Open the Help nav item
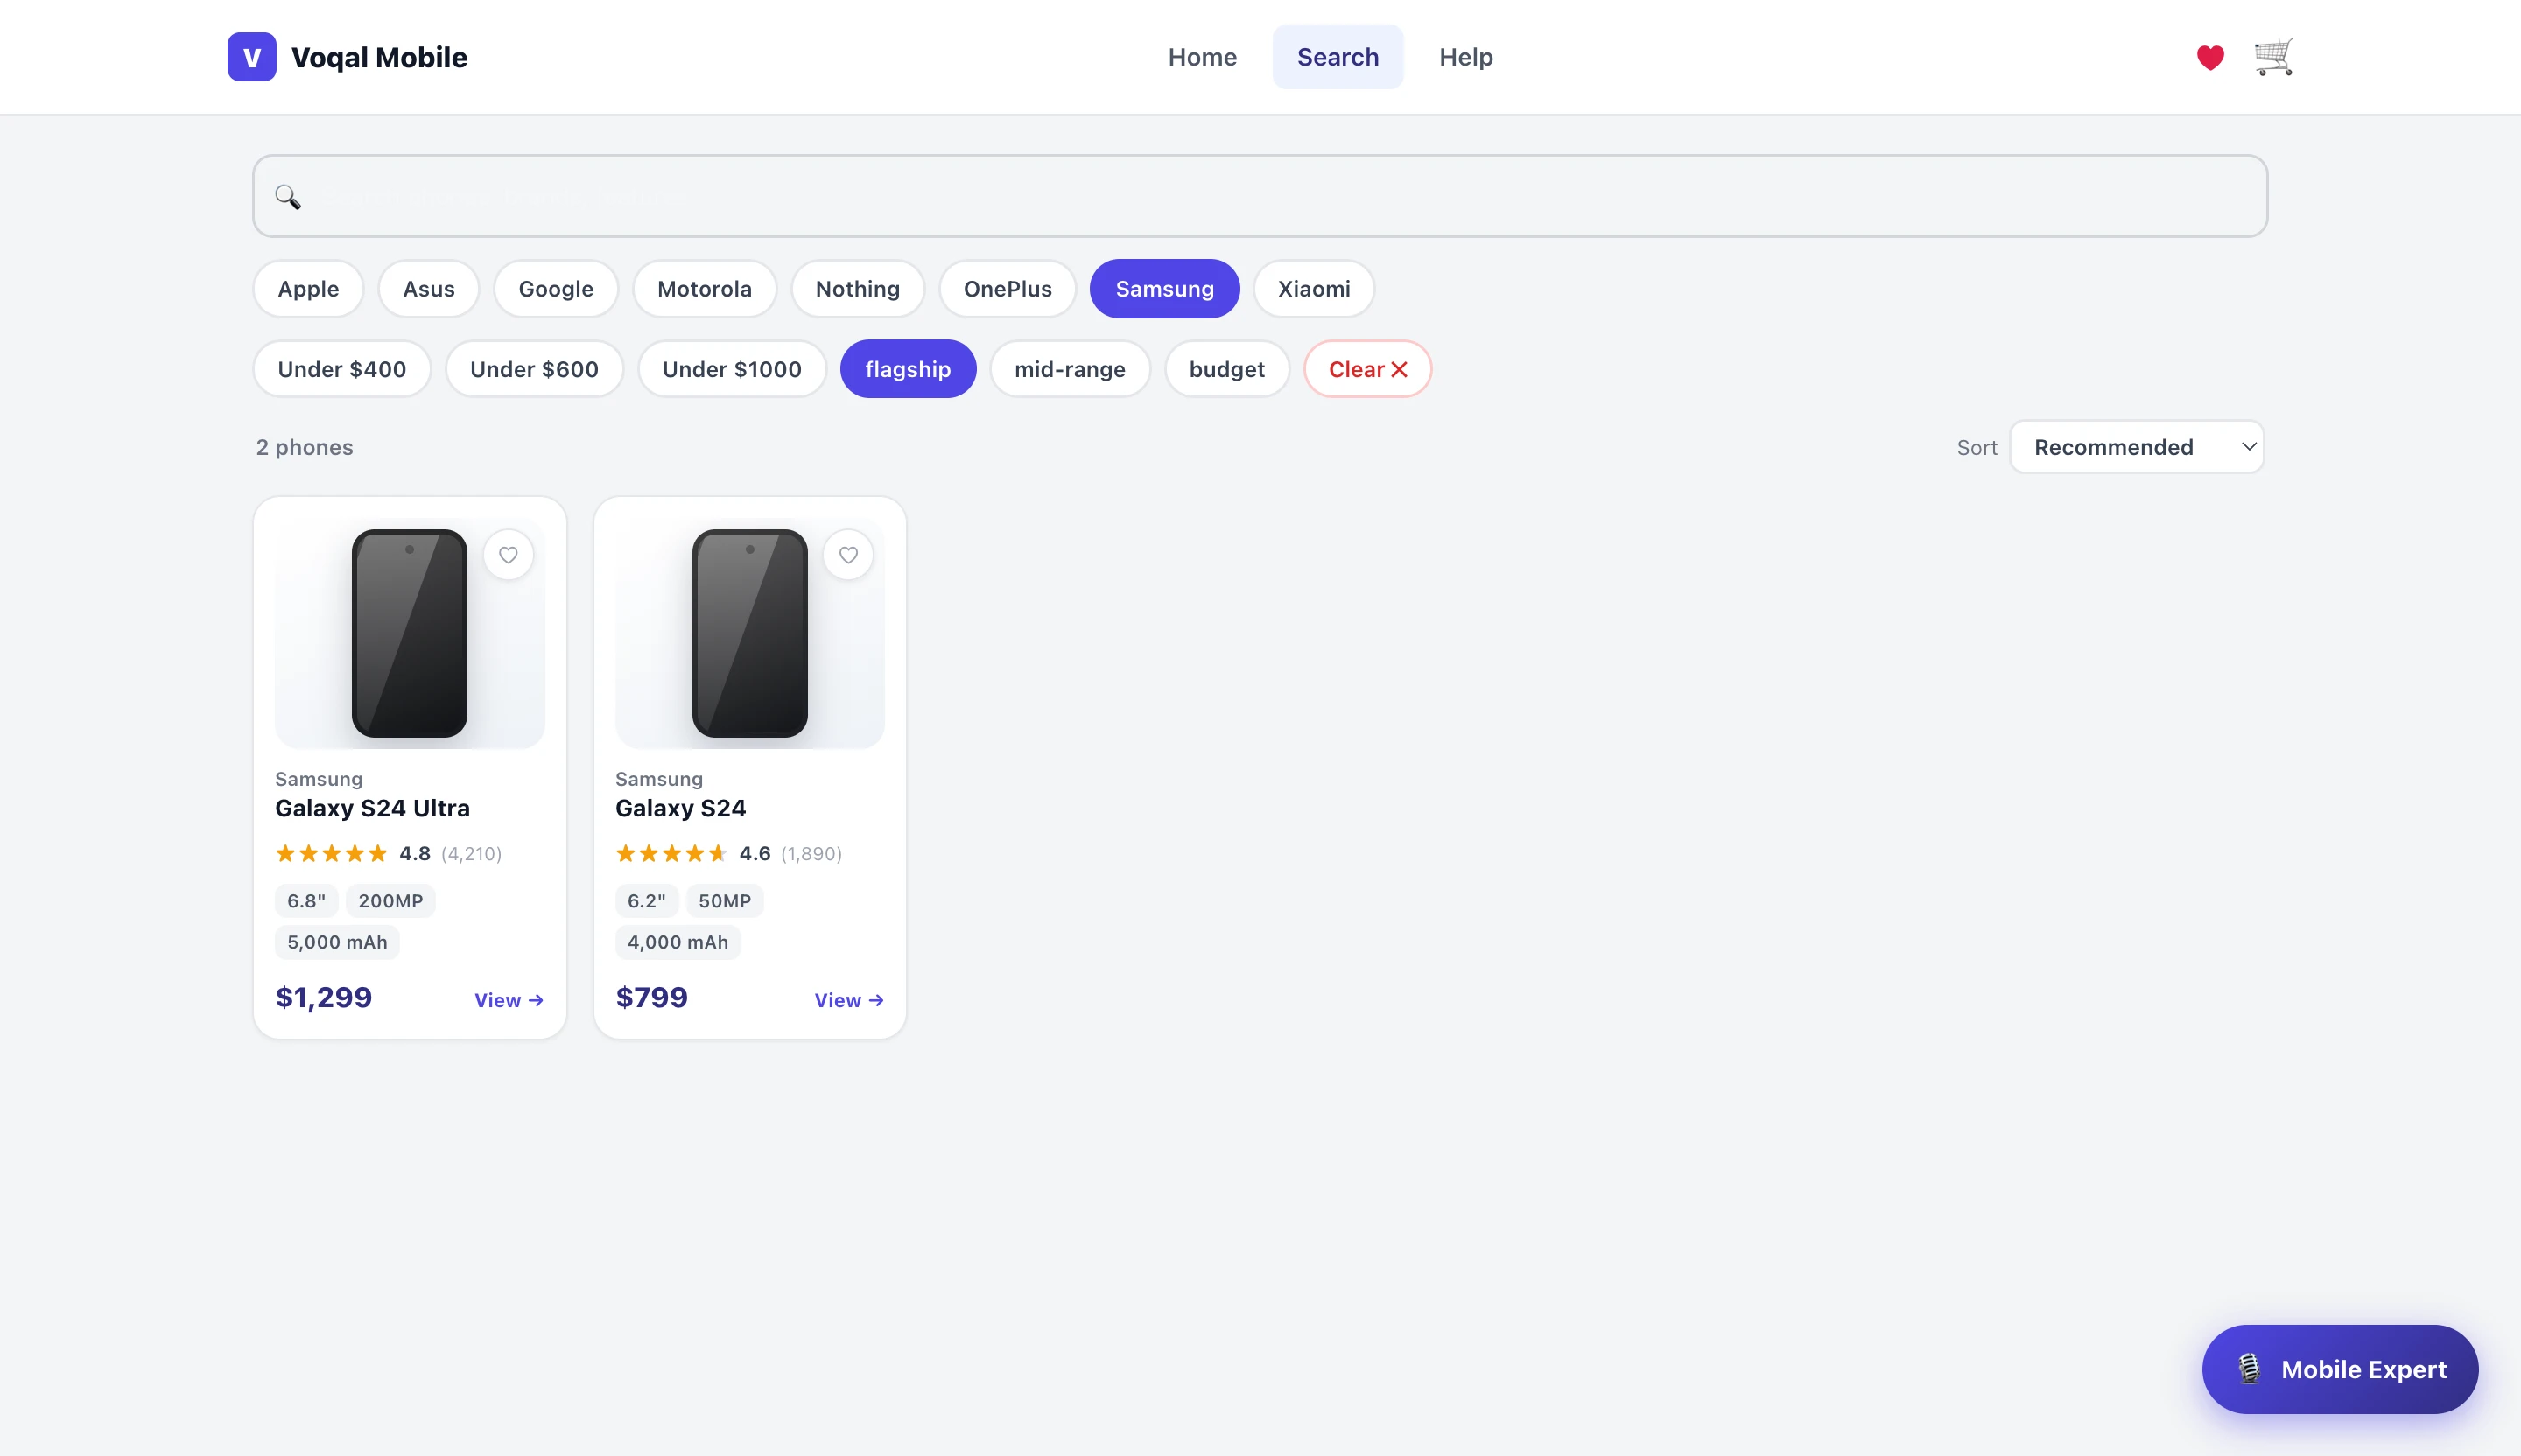Screen dimensions: 2521x1456 (1465, 57)
